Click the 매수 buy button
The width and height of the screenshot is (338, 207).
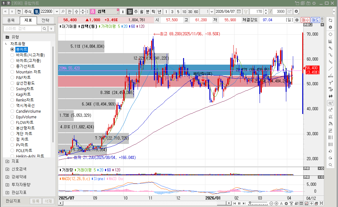tap(305, 20)
